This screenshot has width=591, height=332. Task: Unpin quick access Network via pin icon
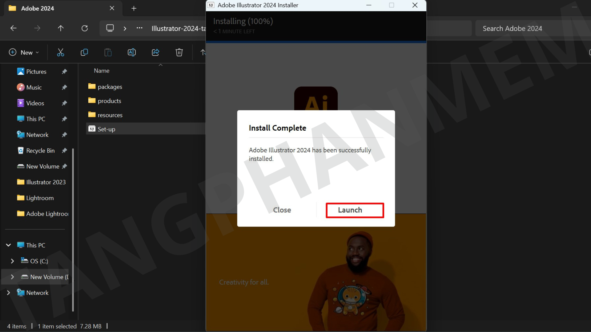[64, 135]
